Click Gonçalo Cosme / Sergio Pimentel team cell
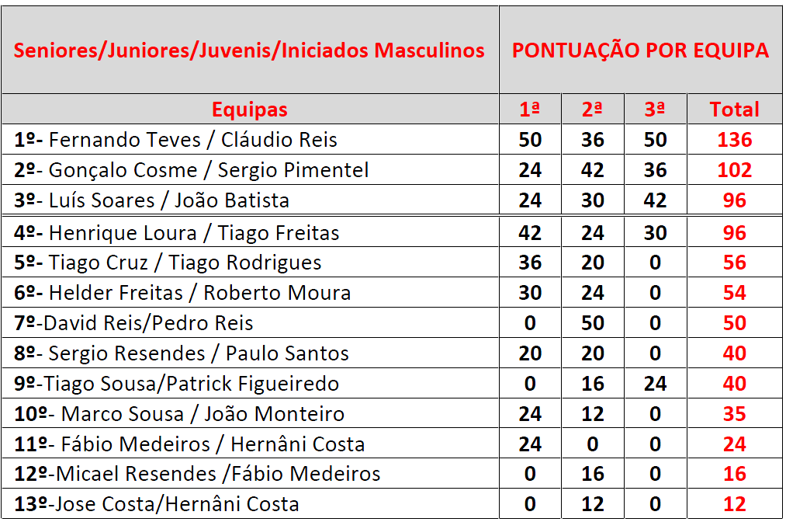 [x=250, y=169]
